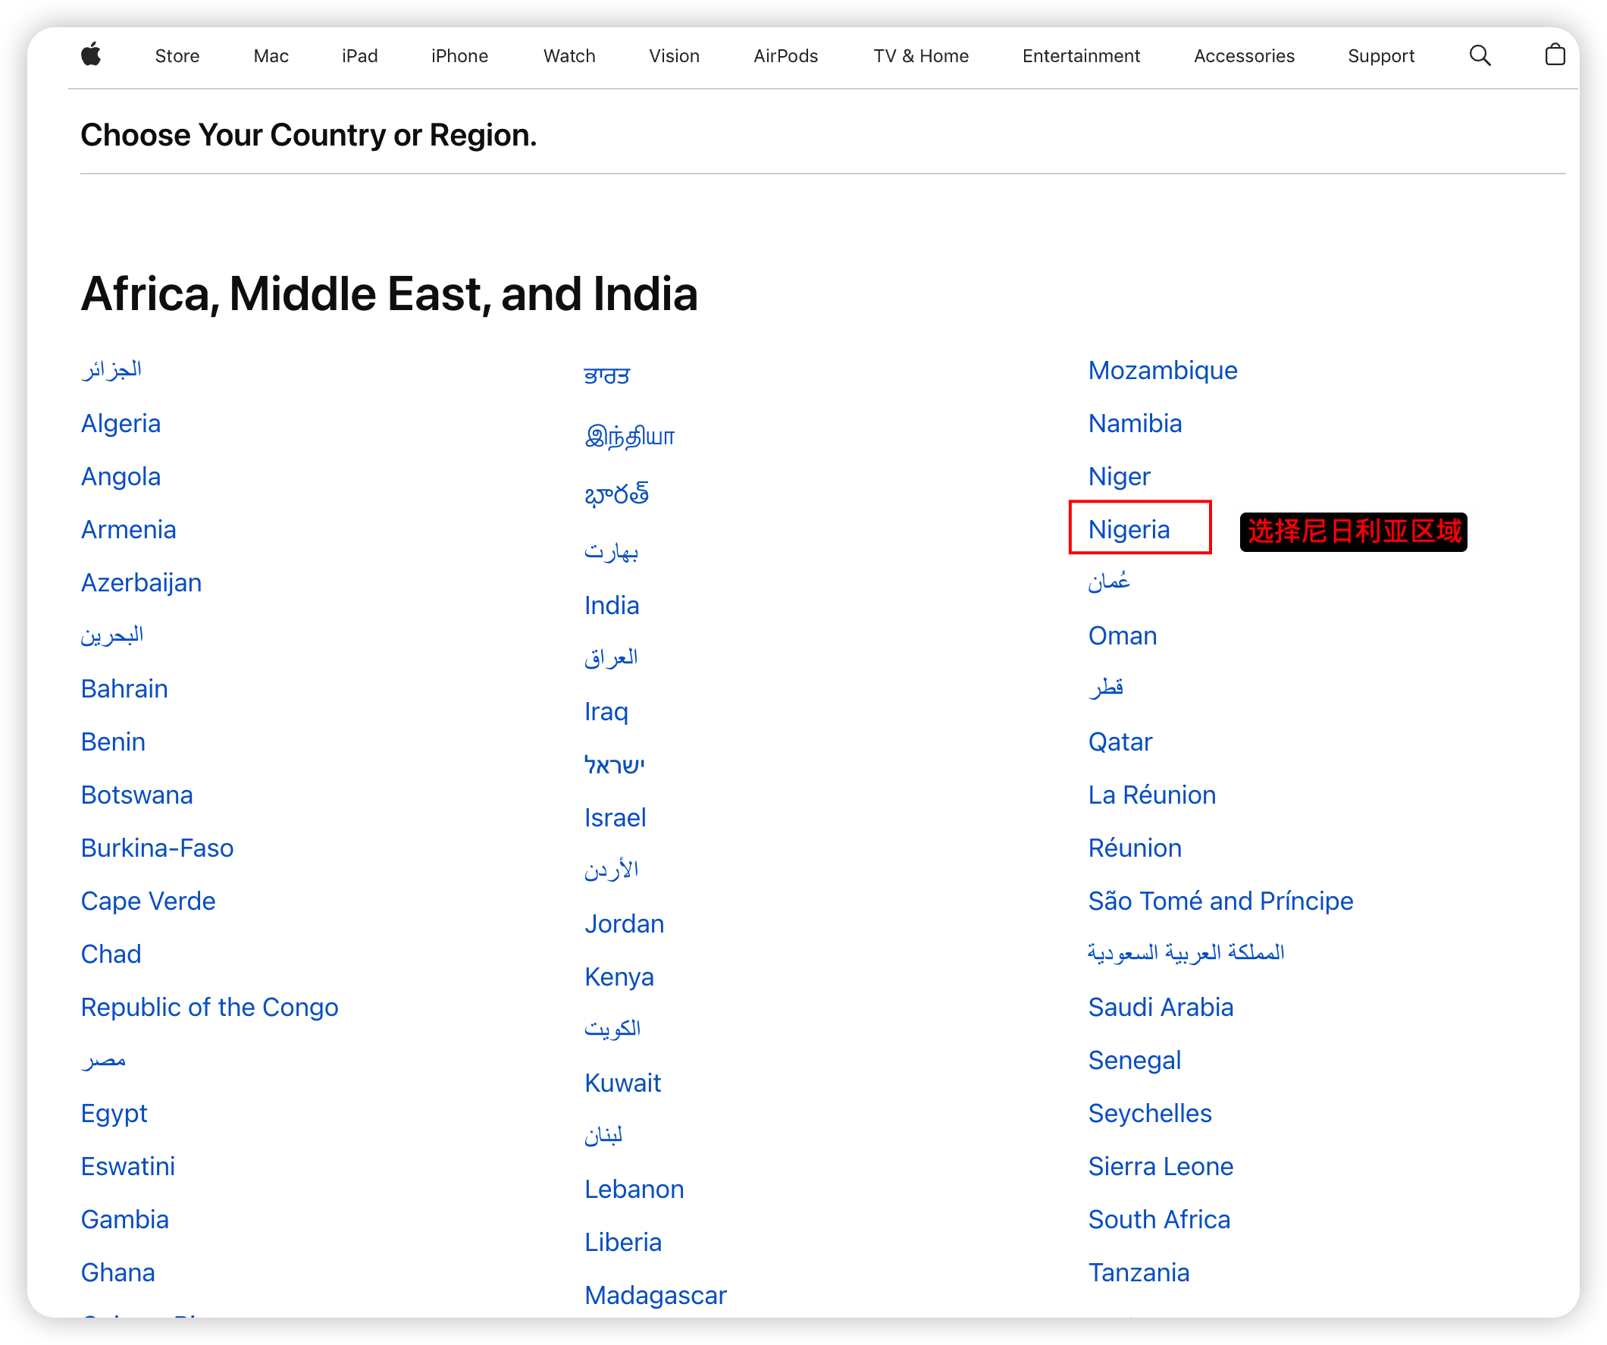Select Saudi Arabia link
This screenshot has width=1607, height=1345.
(1160, 1008)
